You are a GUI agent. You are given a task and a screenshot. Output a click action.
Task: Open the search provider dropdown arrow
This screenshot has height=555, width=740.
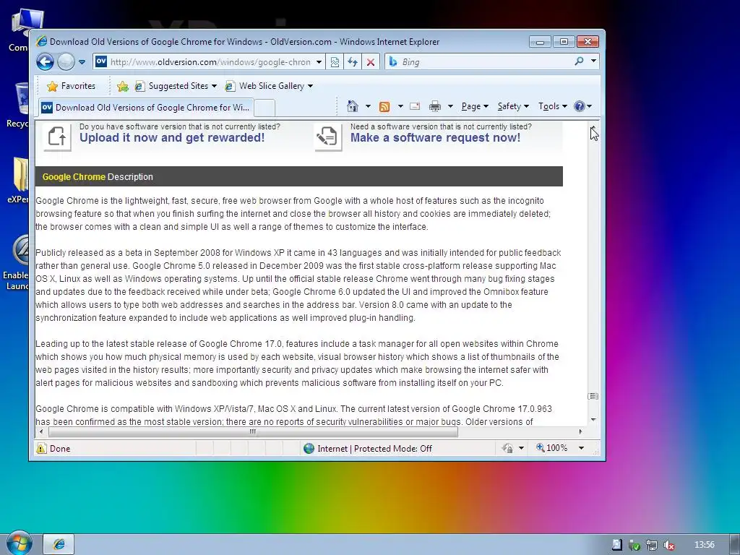593,61
